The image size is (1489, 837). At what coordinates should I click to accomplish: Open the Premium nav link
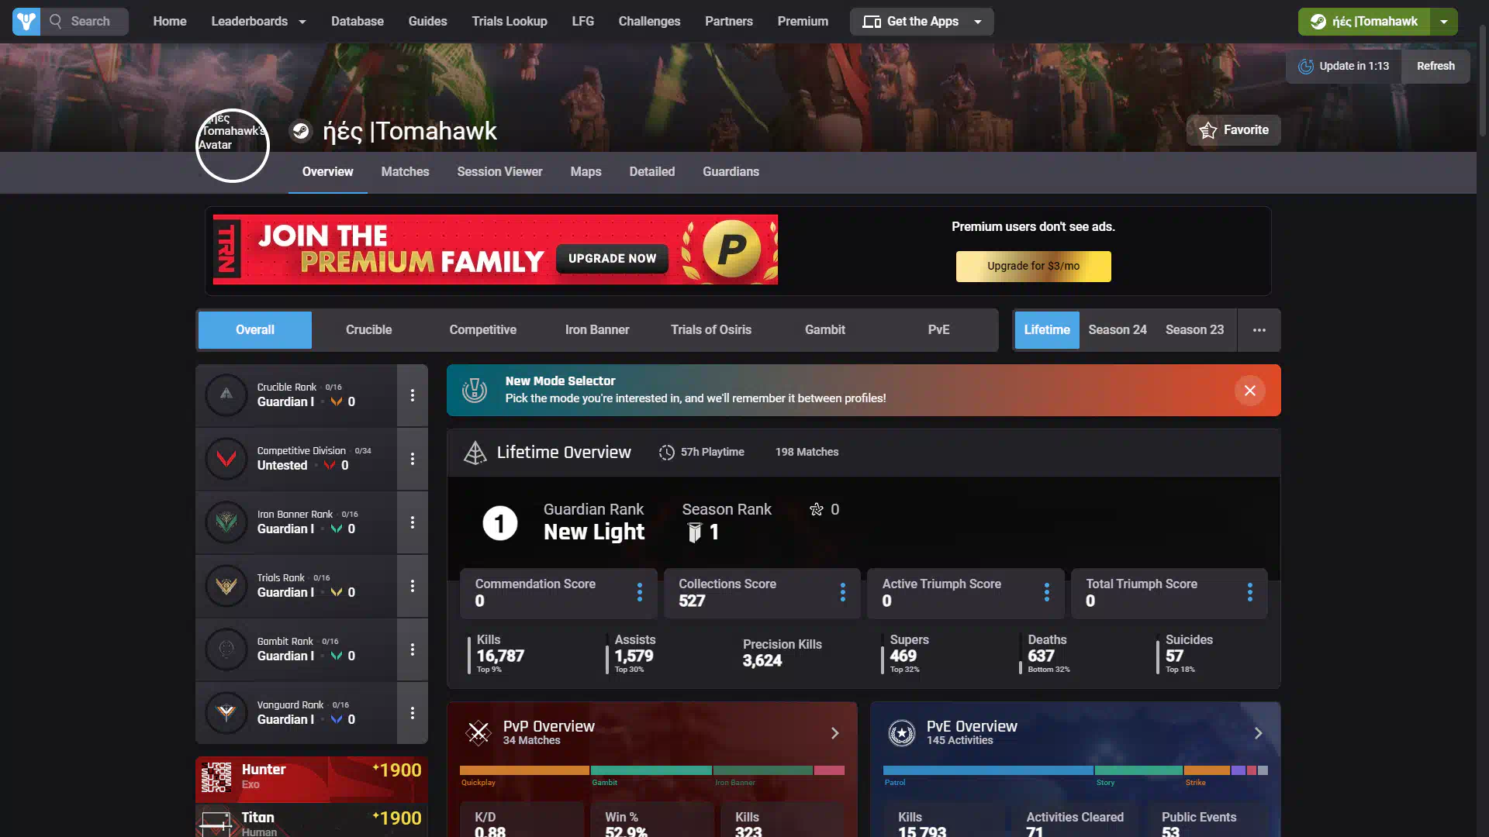click(x=803, y=22)
